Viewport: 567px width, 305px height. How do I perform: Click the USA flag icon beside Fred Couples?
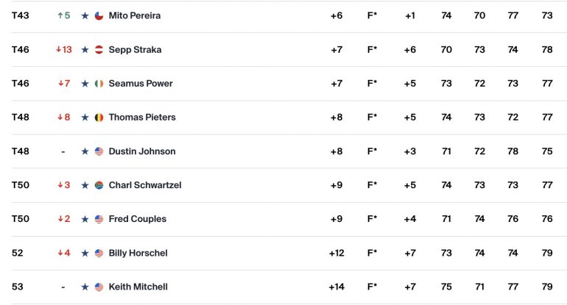click(99, 219)
